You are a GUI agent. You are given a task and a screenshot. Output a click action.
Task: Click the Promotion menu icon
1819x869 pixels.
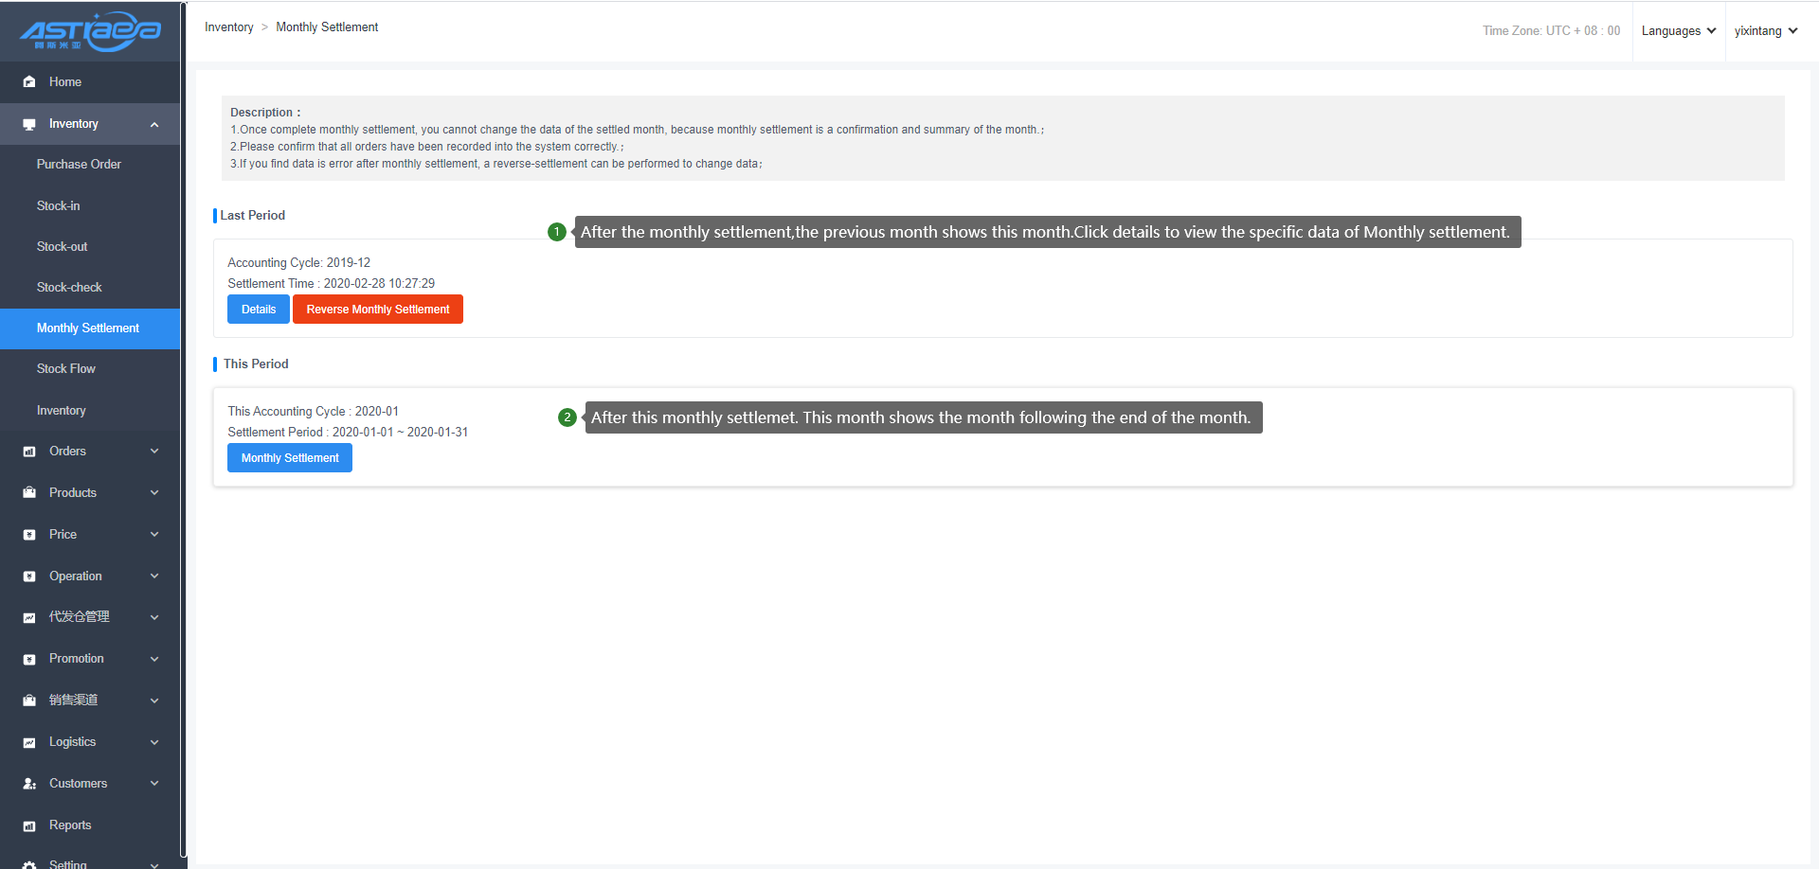[x=29, y=659]
